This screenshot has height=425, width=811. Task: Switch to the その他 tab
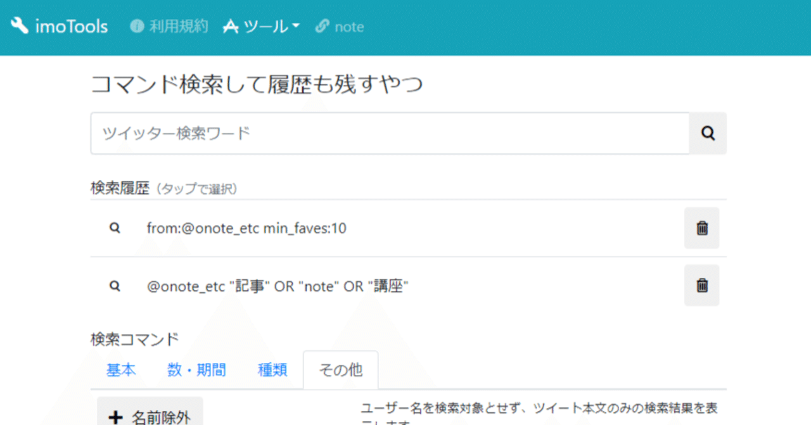click(x=340, y=370)
